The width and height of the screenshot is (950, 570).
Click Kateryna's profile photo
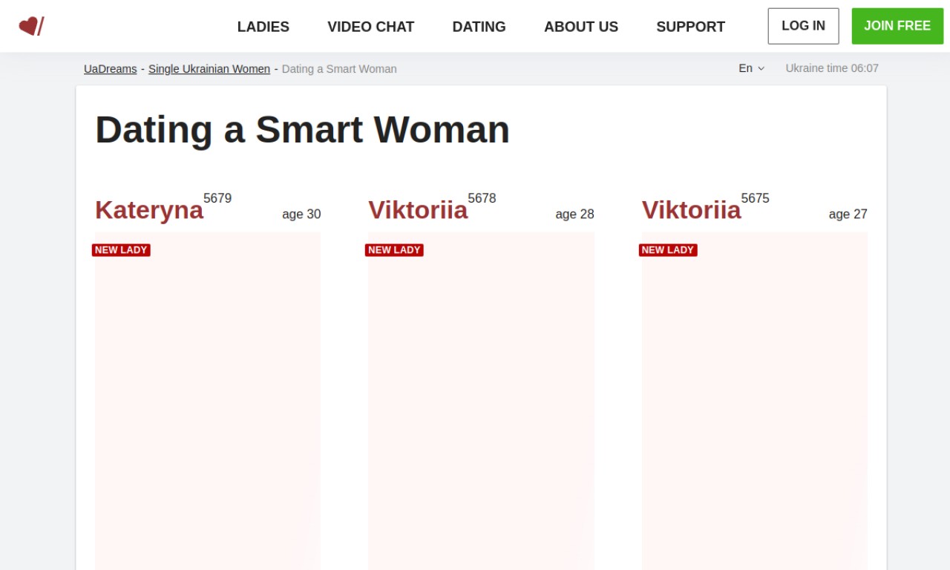point(208,401)
